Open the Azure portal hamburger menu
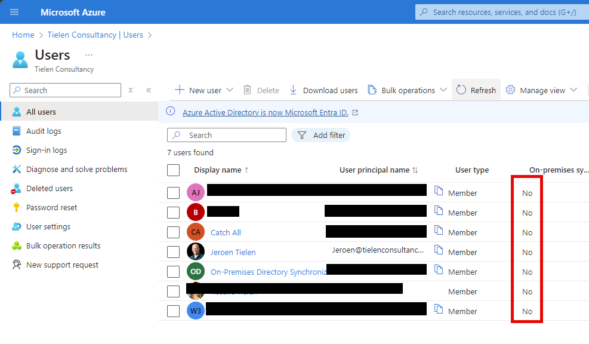 click(x=14, y=12)
